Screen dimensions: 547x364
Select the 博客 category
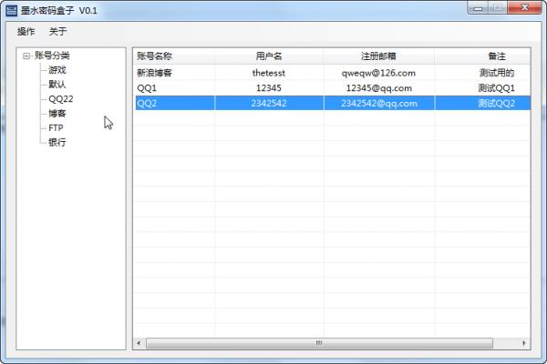[x=57, y=114]
